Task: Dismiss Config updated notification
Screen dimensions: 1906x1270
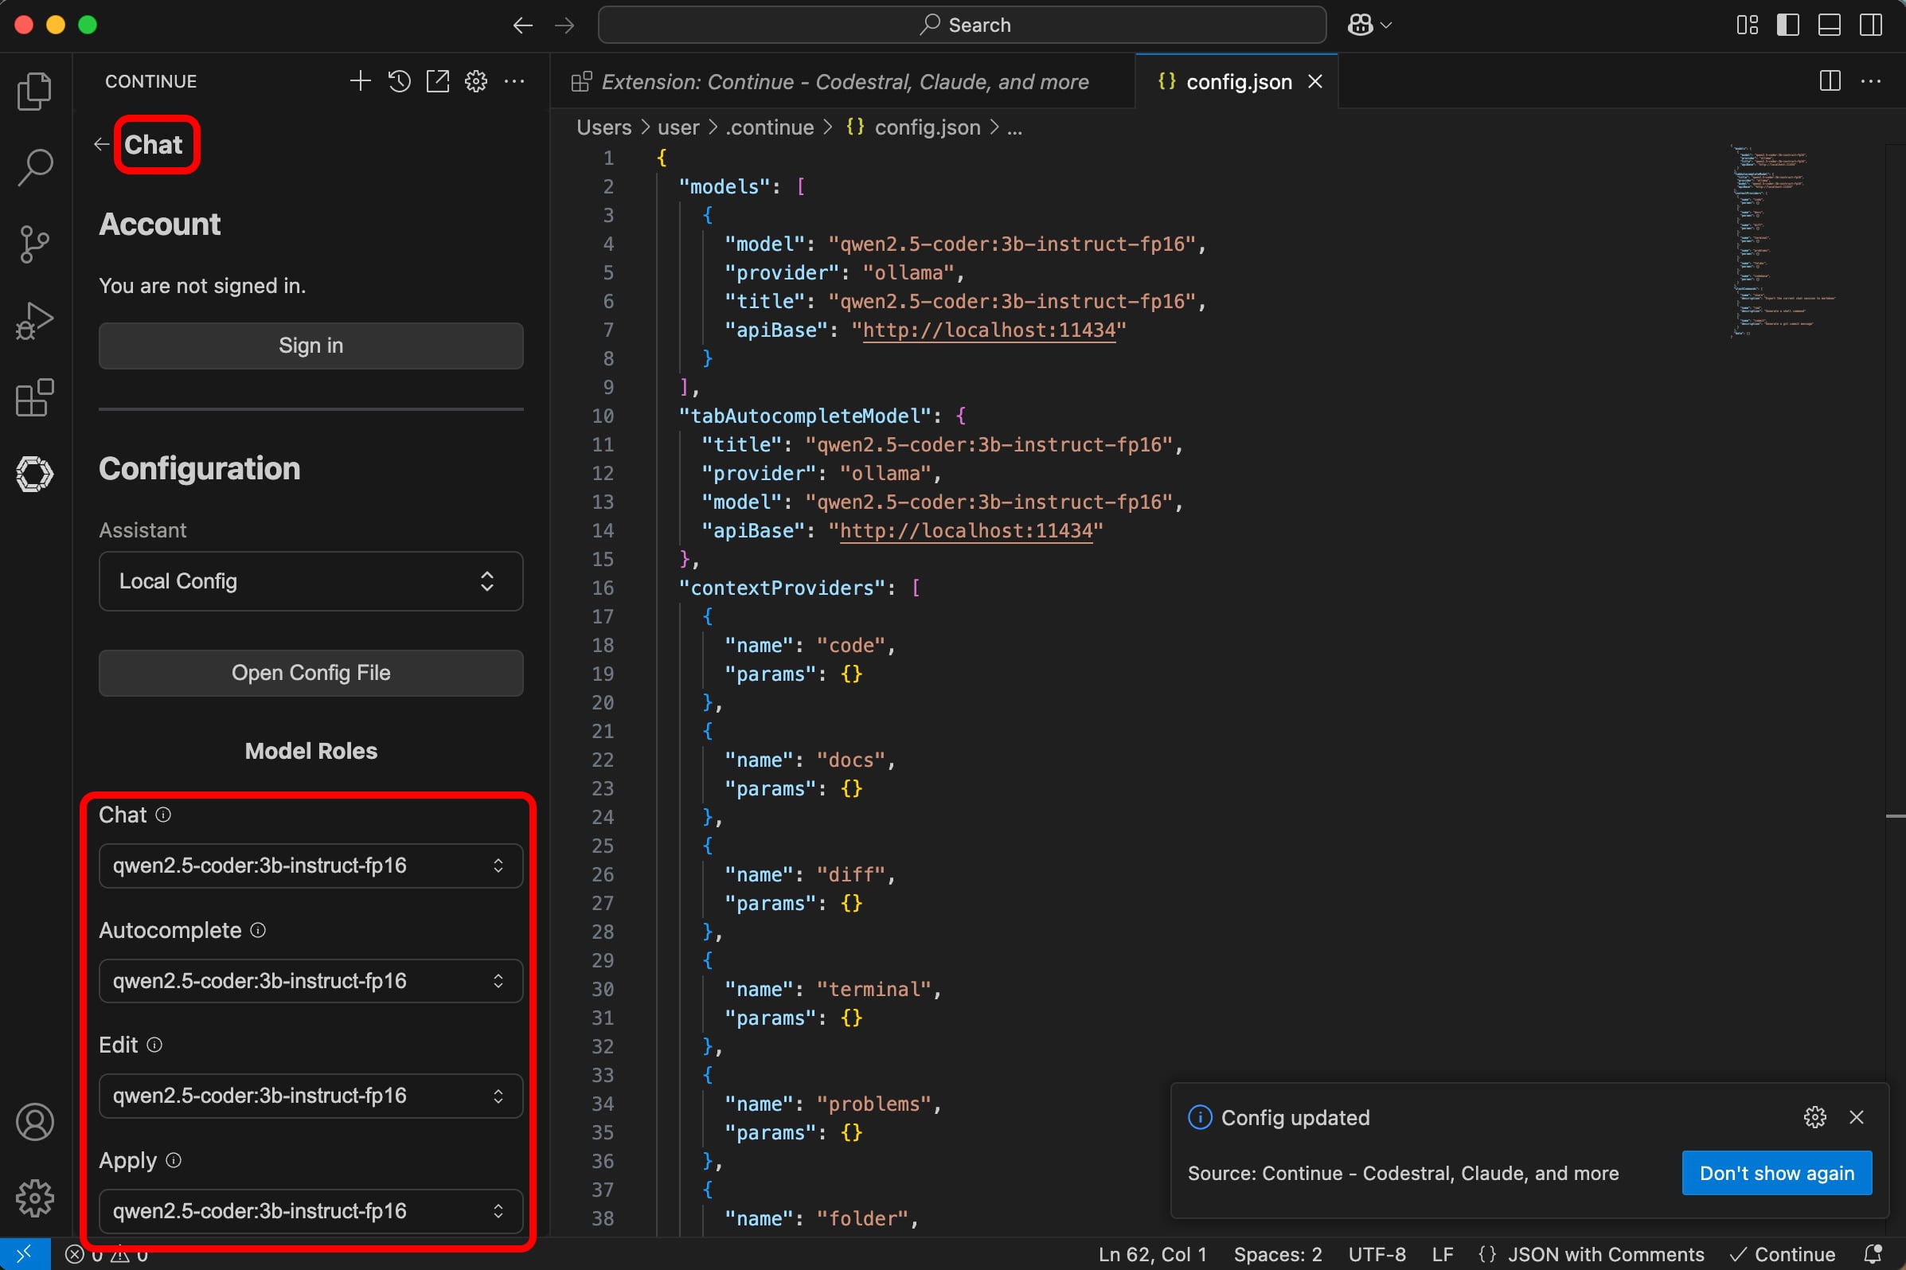Action: [1857, 1117]
